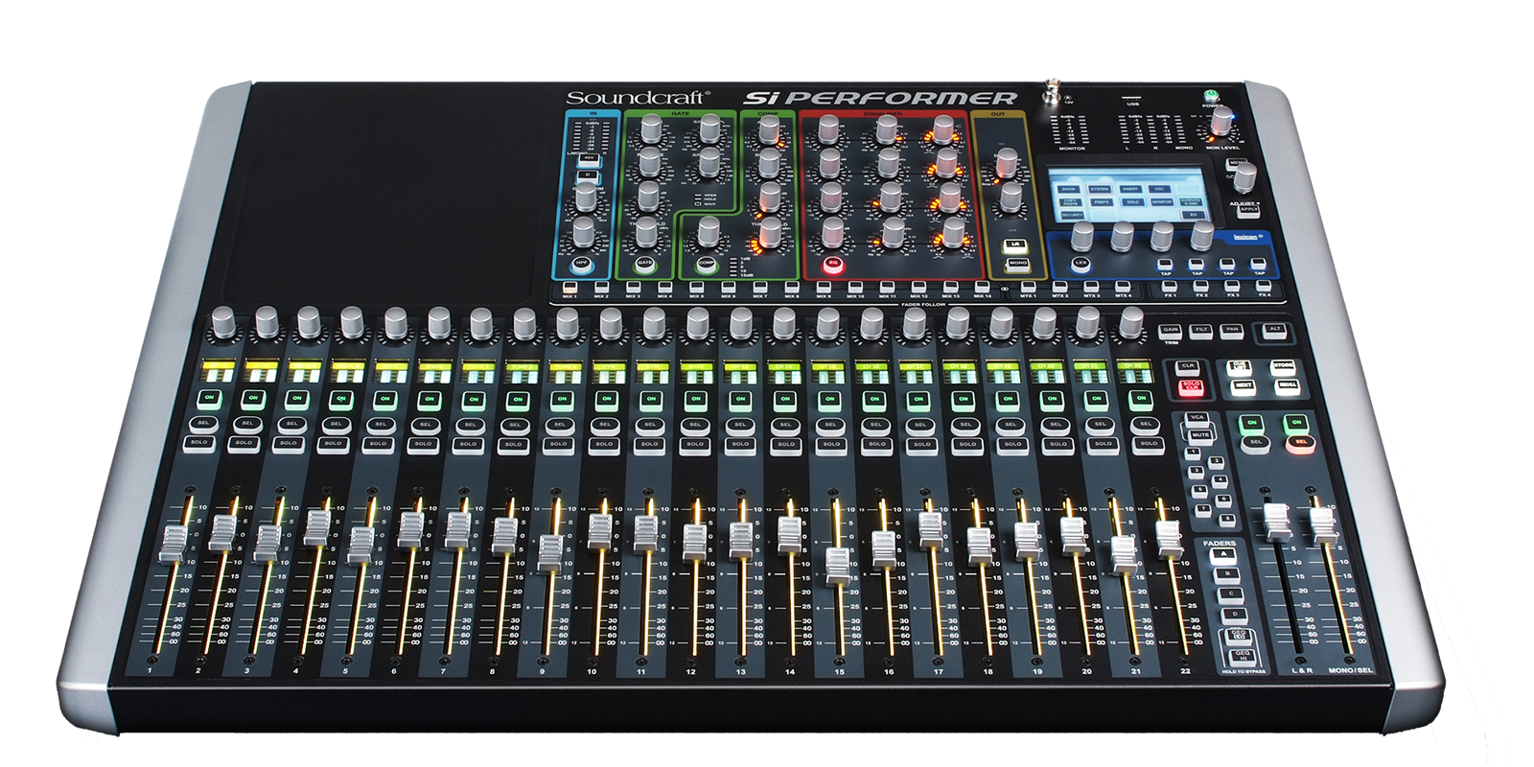Tap PREFS on the touchscreen
Viewport: 1534px width, 767px height.
coord(1102,202)
